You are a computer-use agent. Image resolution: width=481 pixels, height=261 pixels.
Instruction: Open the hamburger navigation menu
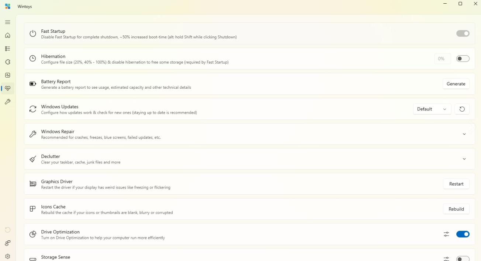[7, 22]
